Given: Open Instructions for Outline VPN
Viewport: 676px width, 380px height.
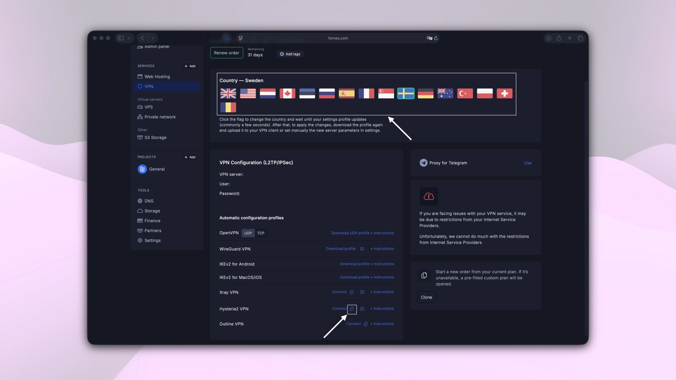Looking at the screenshot, I should click(383, 324).
